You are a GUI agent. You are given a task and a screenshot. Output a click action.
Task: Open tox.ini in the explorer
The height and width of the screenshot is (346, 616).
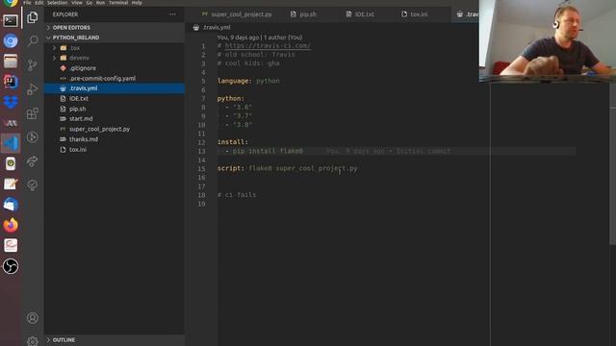115,150
